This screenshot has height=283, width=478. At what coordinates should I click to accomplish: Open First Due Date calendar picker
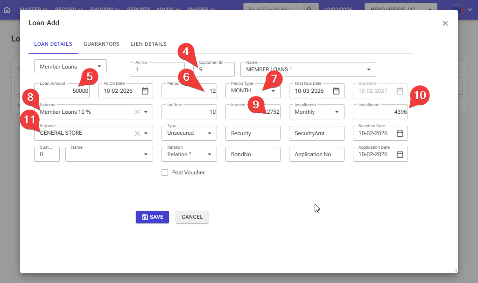(336, 91)
